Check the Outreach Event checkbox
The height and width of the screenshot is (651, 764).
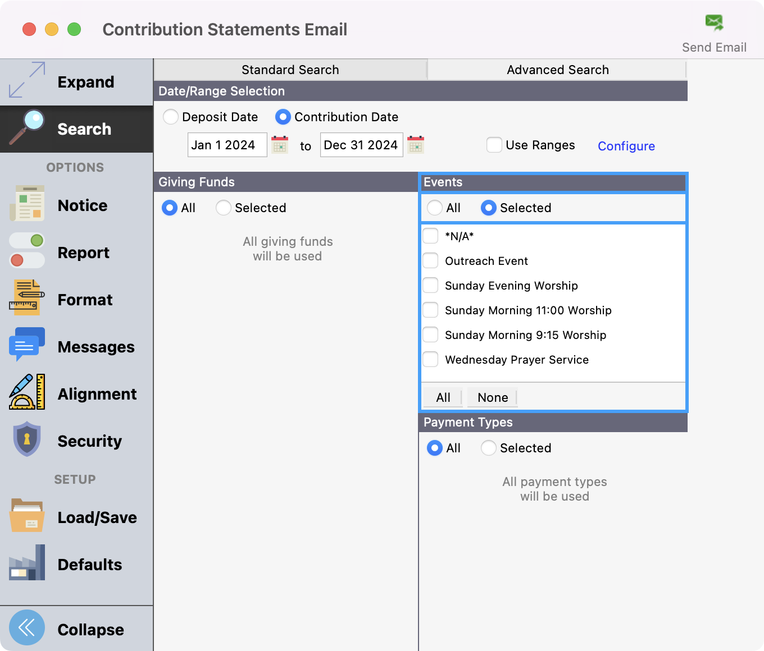[430, 261]
